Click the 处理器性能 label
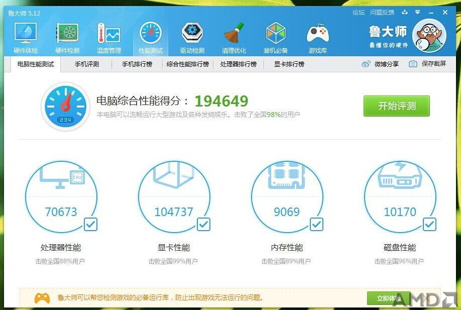The height and width of the screenshot is (310, 461). pyautogui.click(x=61, y=248)
